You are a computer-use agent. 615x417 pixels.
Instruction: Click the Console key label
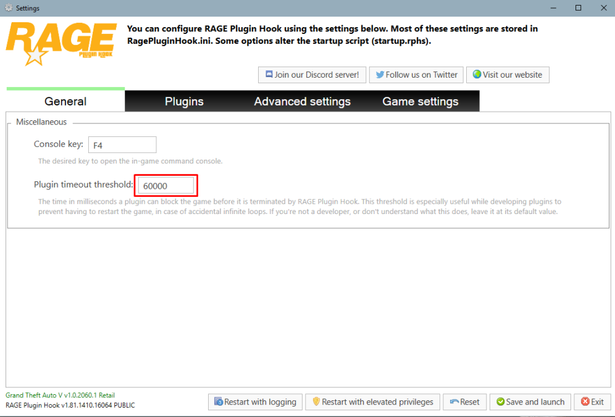(59, 144)
